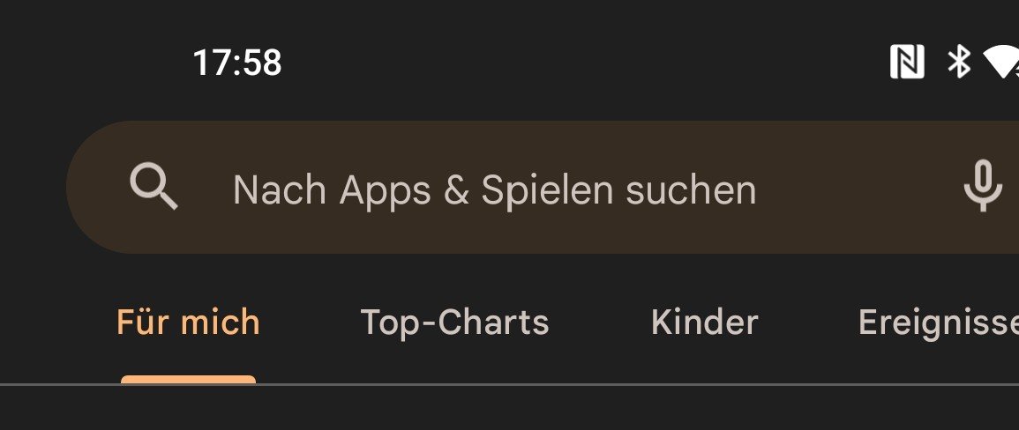Click the word 'Spielen' in search placeholder
Screen dimensions: 1019x430
[x=547, y=191]
